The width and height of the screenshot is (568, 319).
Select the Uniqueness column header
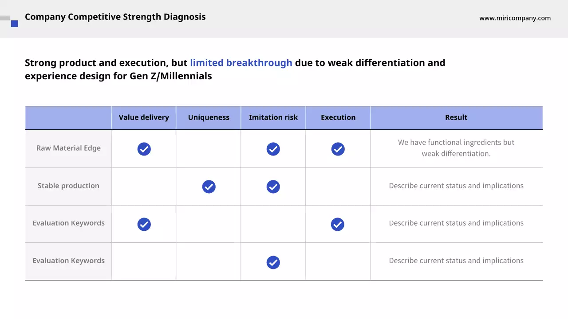[x=209, y=117]
